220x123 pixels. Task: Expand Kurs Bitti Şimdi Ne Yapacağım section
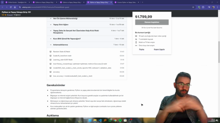87,39
